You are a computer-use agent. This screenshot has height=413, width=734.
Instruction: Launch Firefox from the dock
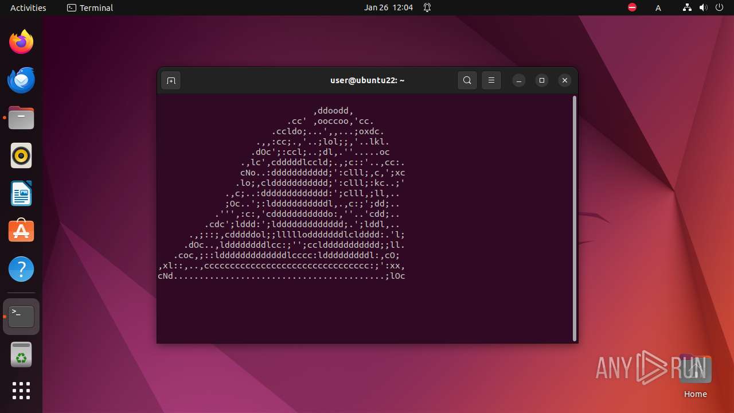[x=21, y=42]
